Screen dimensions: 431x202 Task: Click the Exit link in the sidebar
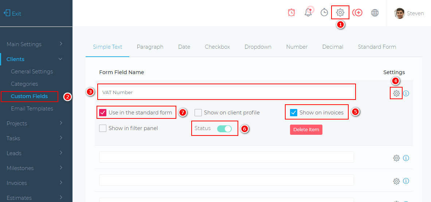pyautogui.click(x=13, y=13)
